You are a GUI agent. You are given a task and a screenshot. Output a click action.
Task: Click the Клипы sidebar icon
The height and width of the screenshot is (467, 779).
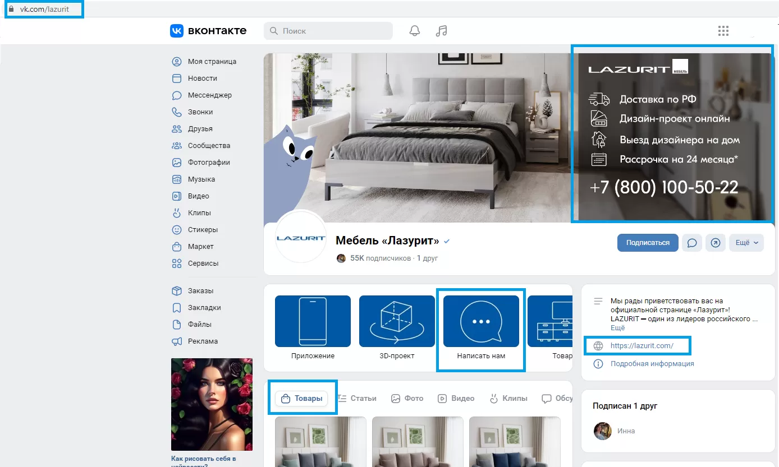[177, 213]
